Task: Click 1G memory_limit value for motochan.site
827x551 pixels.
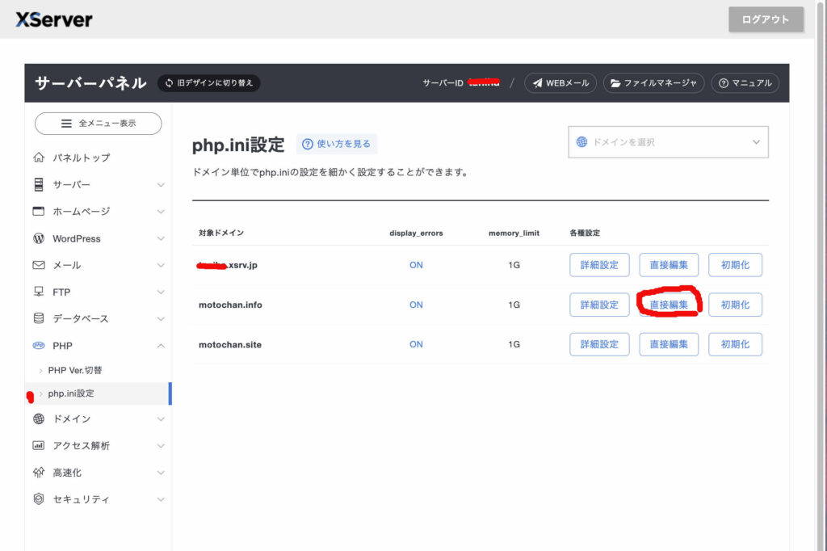Action: [514, 345]
